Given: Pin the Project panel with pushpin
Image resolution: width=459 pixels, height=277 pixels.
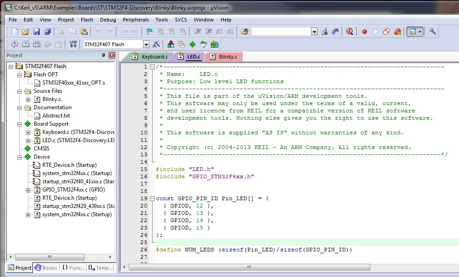Looking at the screenshot, I should [103, 55].
